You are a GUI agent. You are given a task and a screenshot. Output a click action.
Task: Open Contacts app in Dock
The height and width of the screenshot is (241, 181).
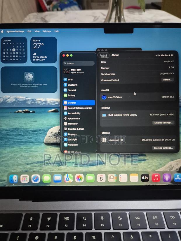tap(112, 178)
